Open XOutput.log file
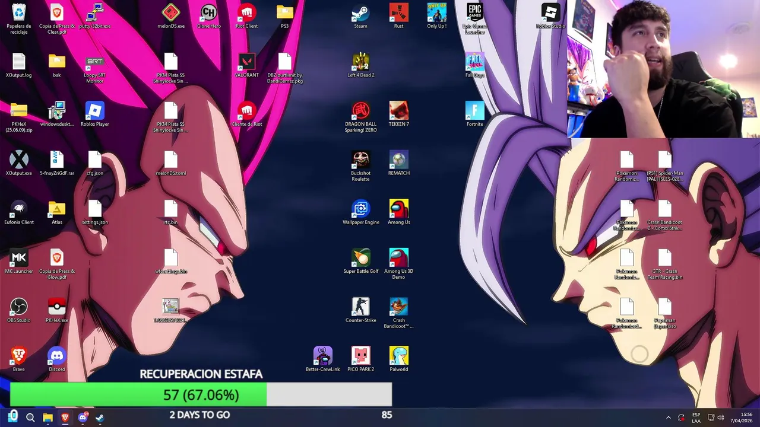The width and height of the screenshot is (760, 427). click(x=19, y=65)
